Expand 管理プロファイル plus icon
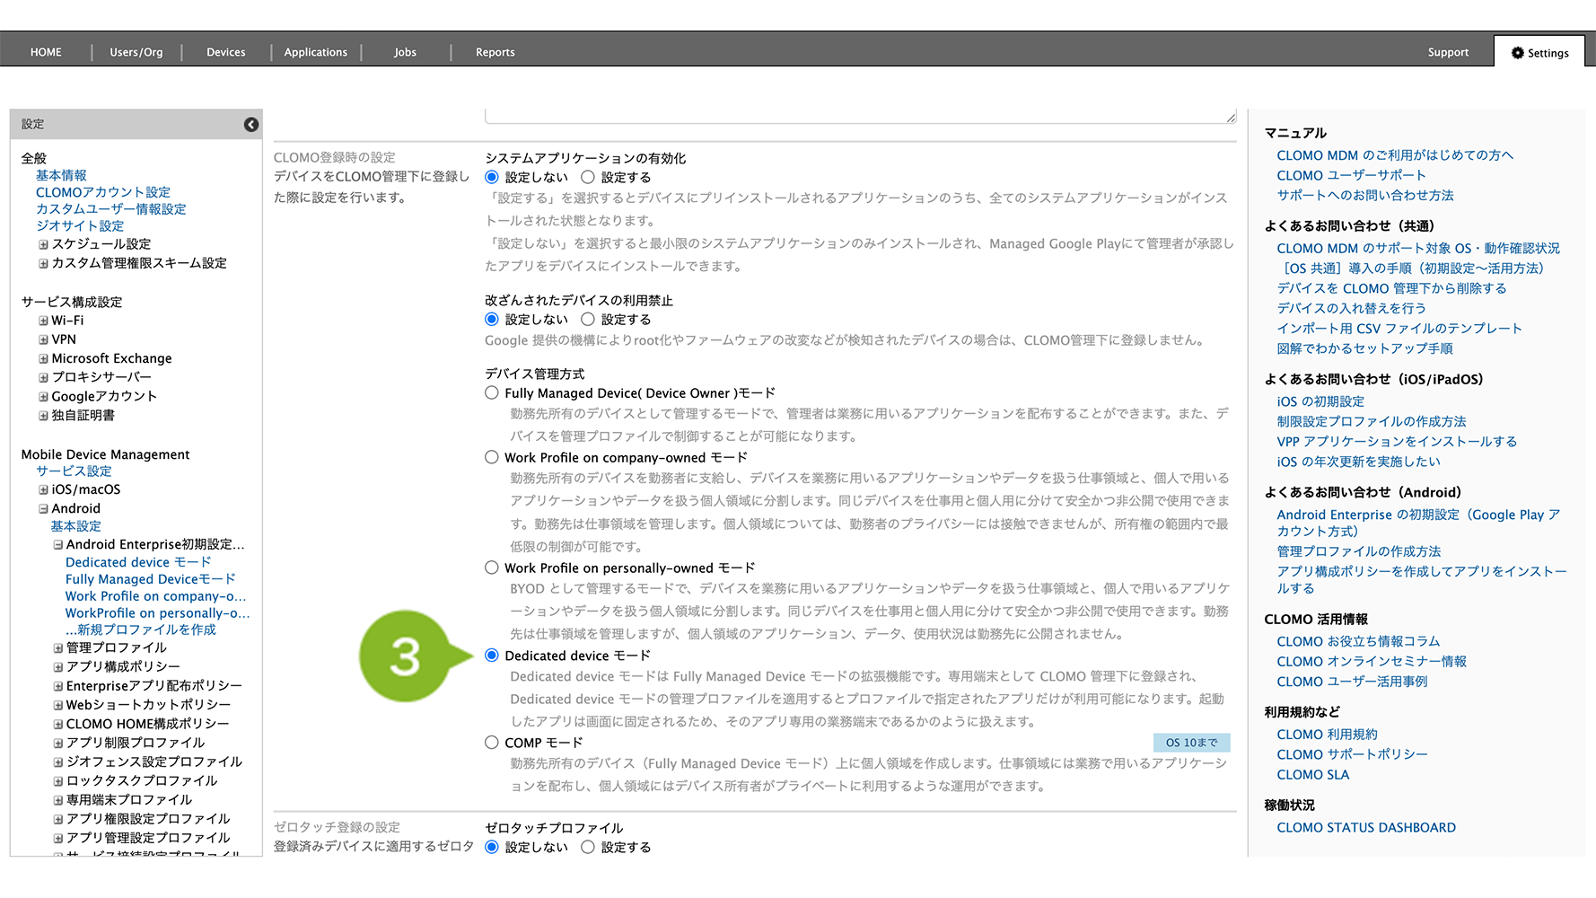1596x898 pixels. 57,647
